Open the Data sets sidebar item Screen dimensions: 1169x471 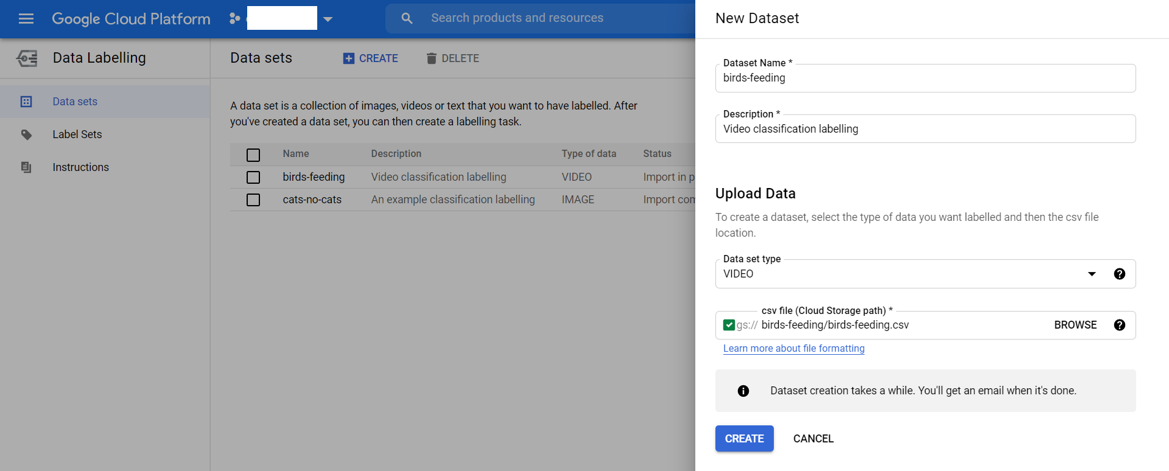click(75, 102)
